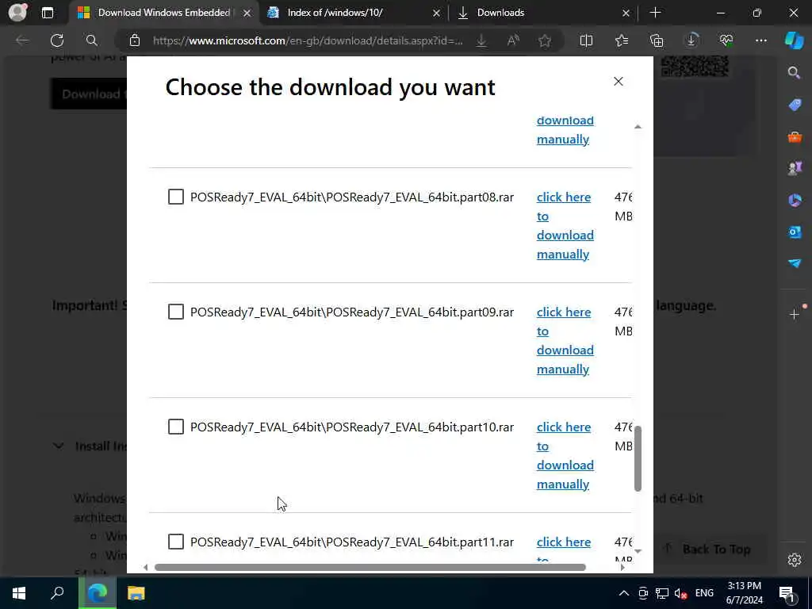Click the partially visible download manually link at top

point(565,130)
